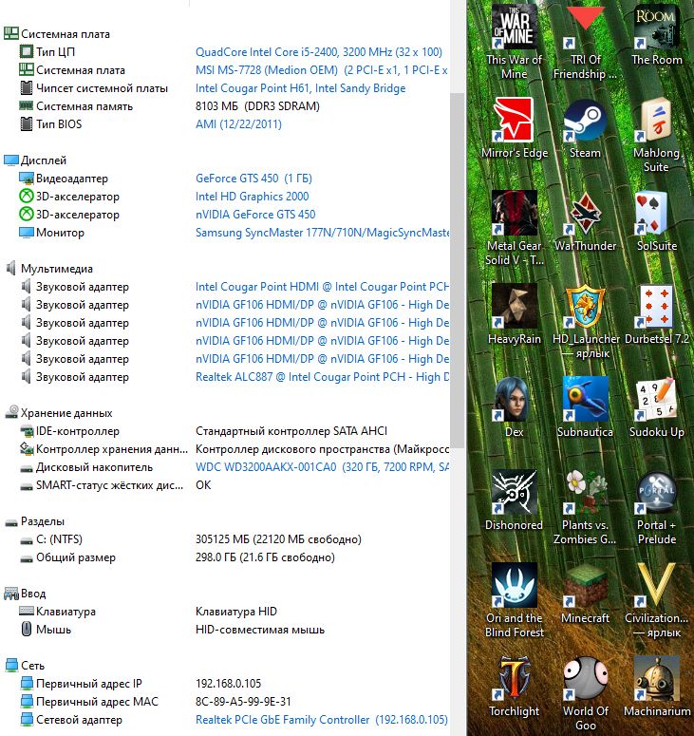Select the Мультимедиа section header

48,269
